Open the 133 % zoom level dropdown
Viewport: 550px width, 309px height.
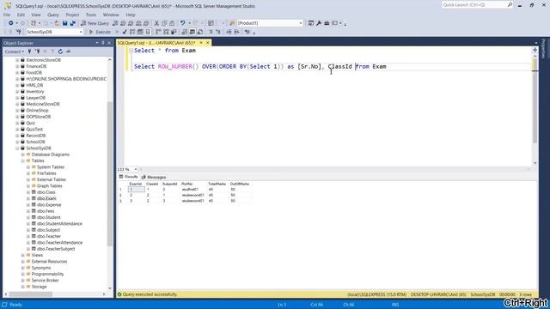(136, 169)
